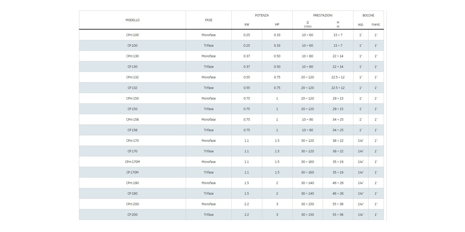Click the CPm 190 model name
This screenshot has width=465, height=232.
(x=133, y=183)
